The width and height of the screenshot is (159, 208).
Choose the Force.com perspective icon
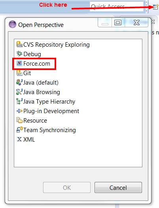(x=19, y=63)
